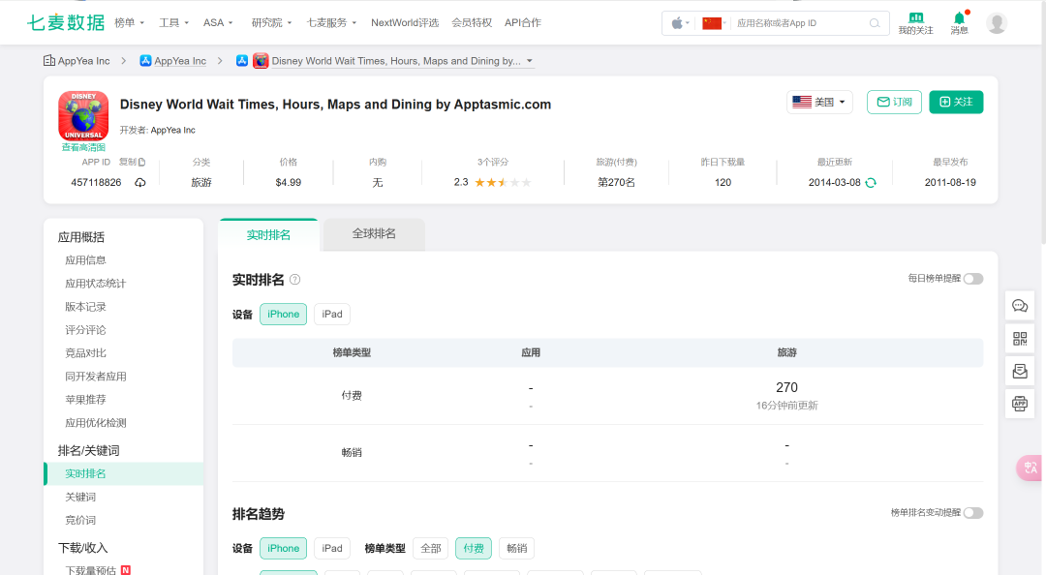Screen dimensions: 1046x575
Task: Open the feedback inbox icon on right
Action: coord(1019,371)
